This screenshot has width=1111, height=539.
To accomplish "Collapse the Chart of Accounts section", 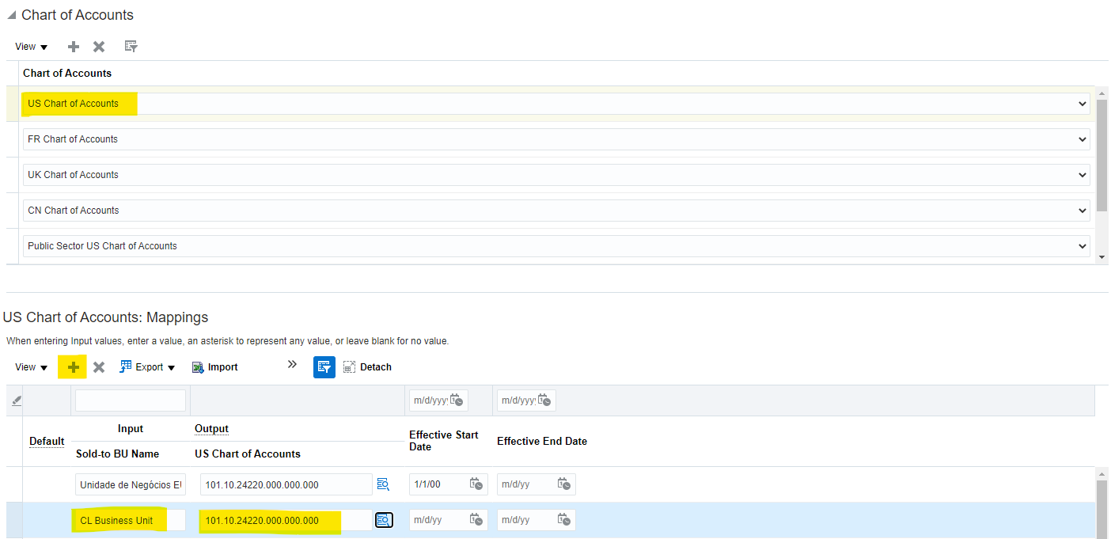I will [11, 15].
